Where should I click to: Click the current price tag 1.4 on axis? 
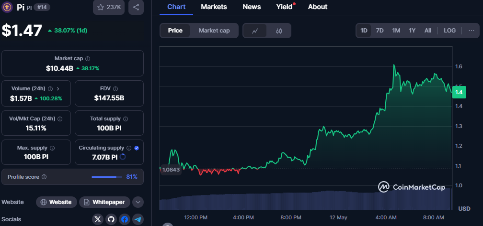pos(459,92)
